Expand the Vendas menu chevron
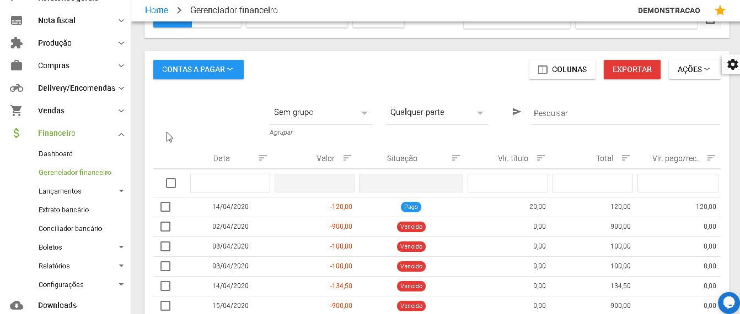 (121, 111)
